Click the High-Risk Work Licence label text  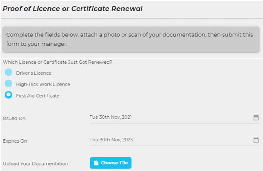point(43,85)
